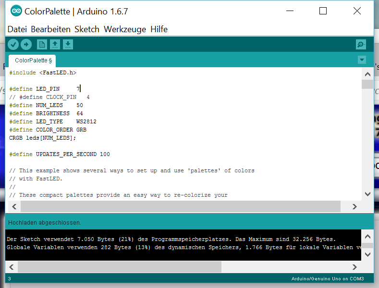Click the Verify sketch checkmark button
Image resolution: width=379 pixels, height=288 pixels.
(x=13, y=45)
